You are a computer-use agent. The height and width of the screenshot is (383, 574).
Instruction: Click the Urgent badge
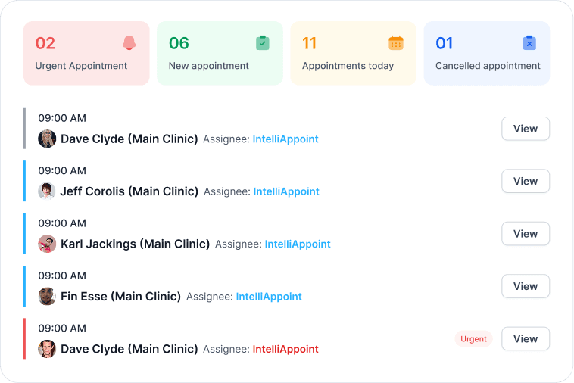[473, 339]
